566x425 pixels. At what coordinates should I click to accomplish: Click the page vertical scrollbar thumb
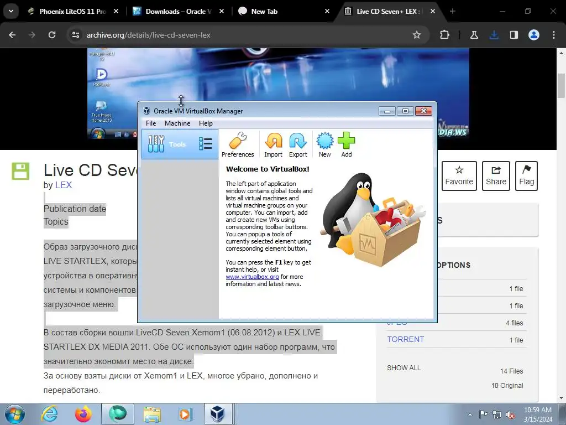pos(561,86)
